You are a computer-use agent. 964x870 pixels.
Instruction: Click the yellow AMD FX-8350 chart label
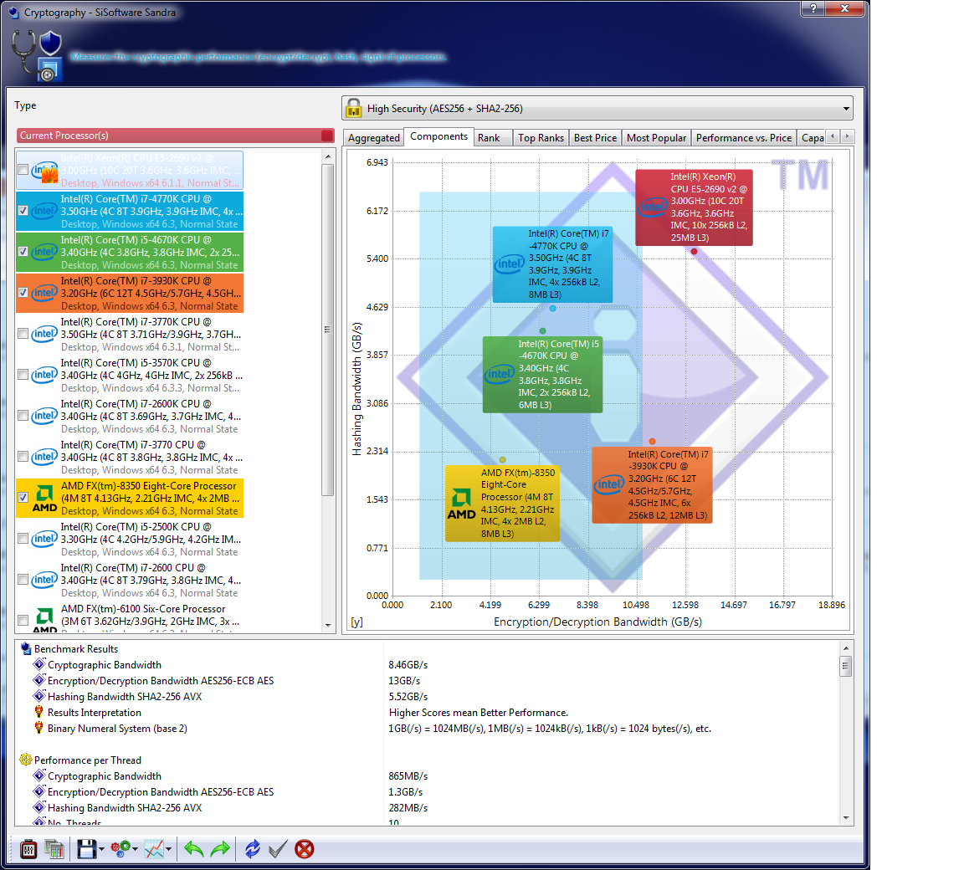coord(502,504)
